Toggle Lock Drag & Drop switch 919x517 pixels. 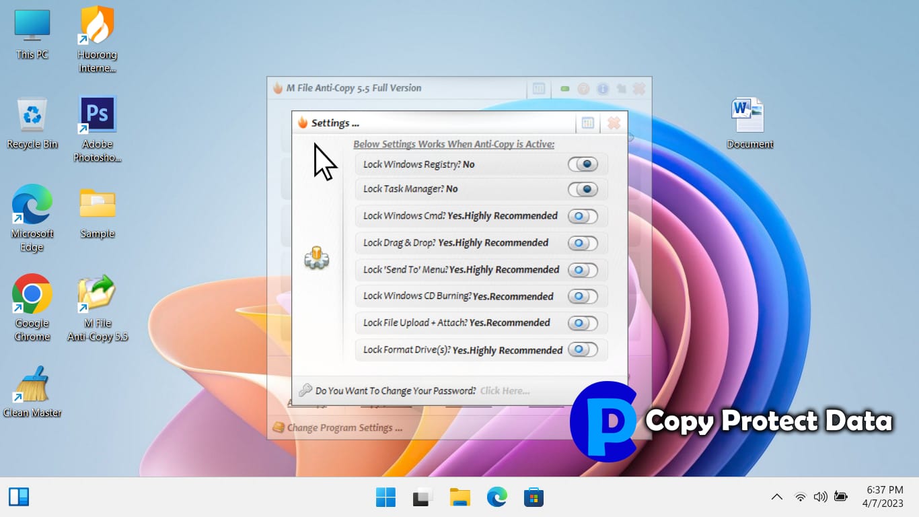tap(583, 243)
